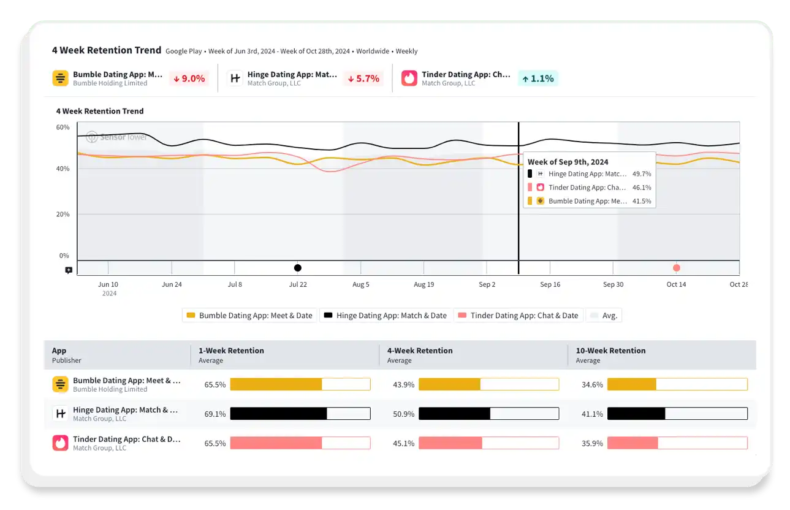Click the Sensor Tower watermark logo on the chart

91,137
